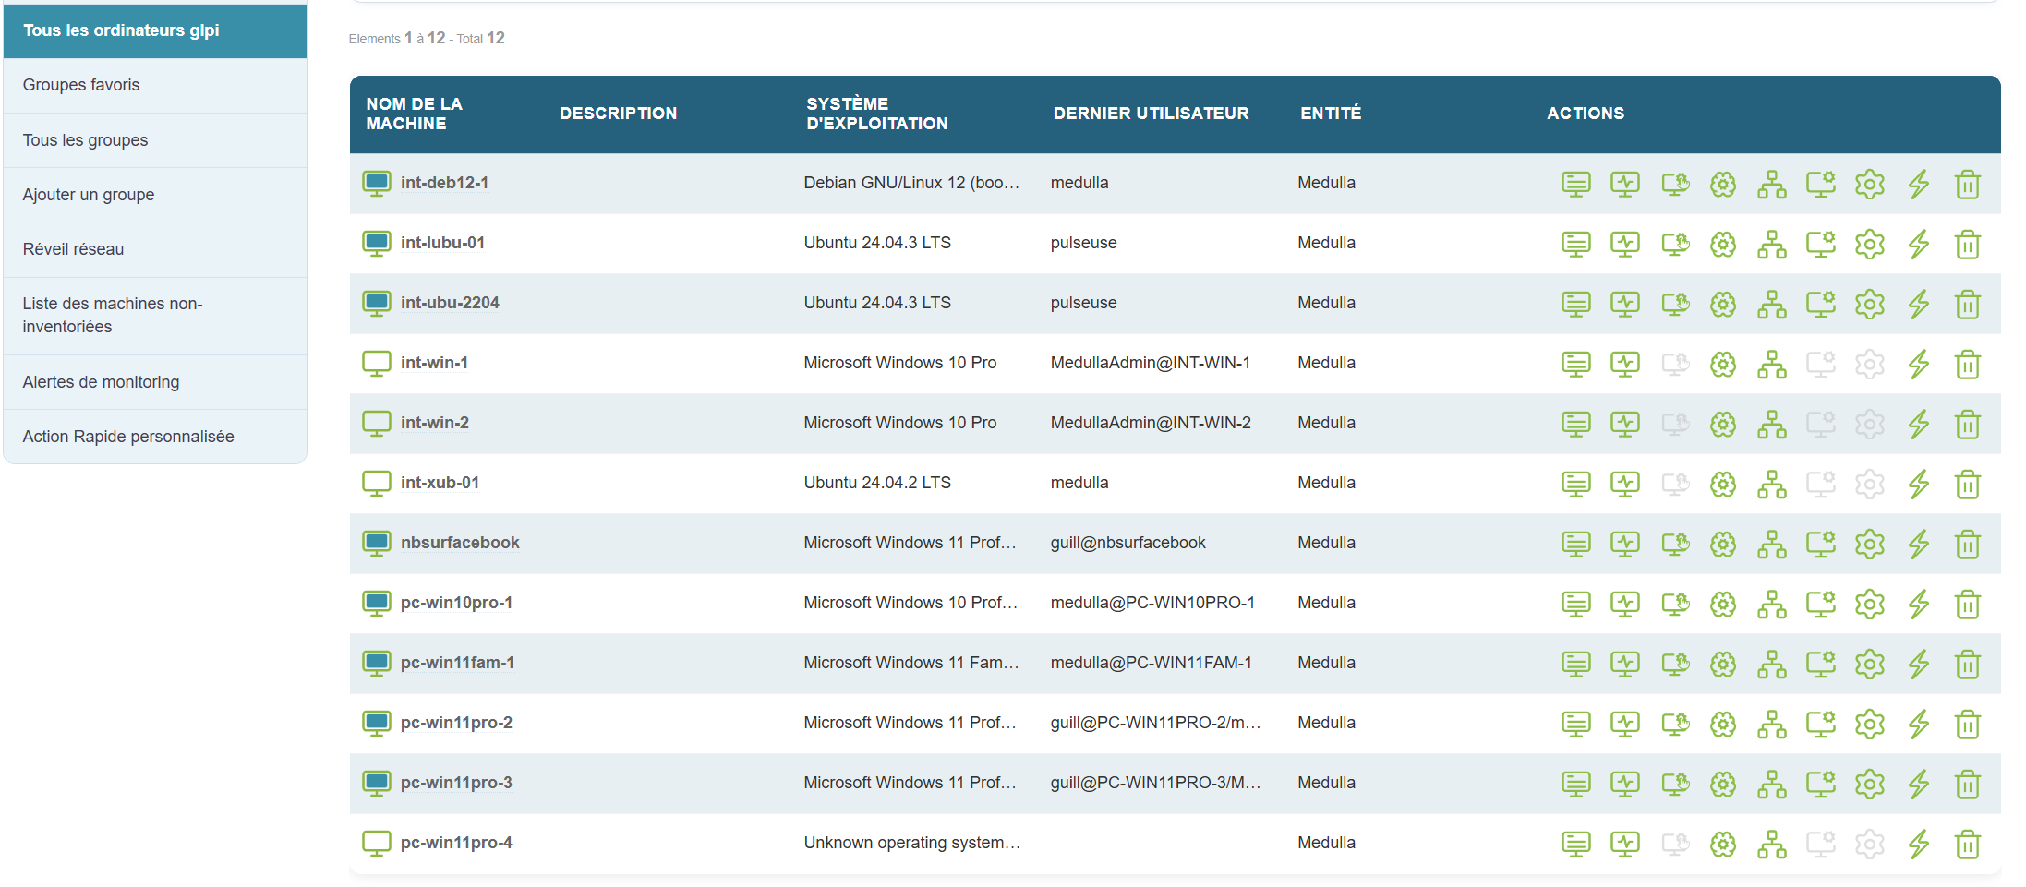2026x887 pixels.
Task: Click gear settings icon for pc-win10pro-1
Action: 1869,605
